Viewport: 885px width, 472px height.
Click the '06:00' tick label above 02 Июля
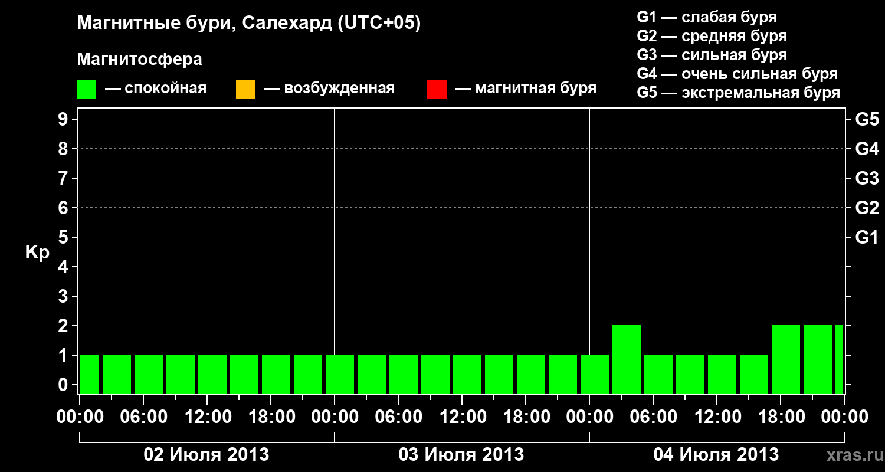point(143,417)
